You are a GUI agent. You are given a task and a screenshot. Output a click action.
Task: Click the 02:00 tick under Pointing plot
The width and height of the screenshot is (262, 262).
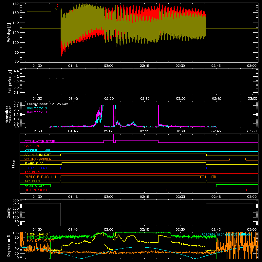click(x=109, y=66)
